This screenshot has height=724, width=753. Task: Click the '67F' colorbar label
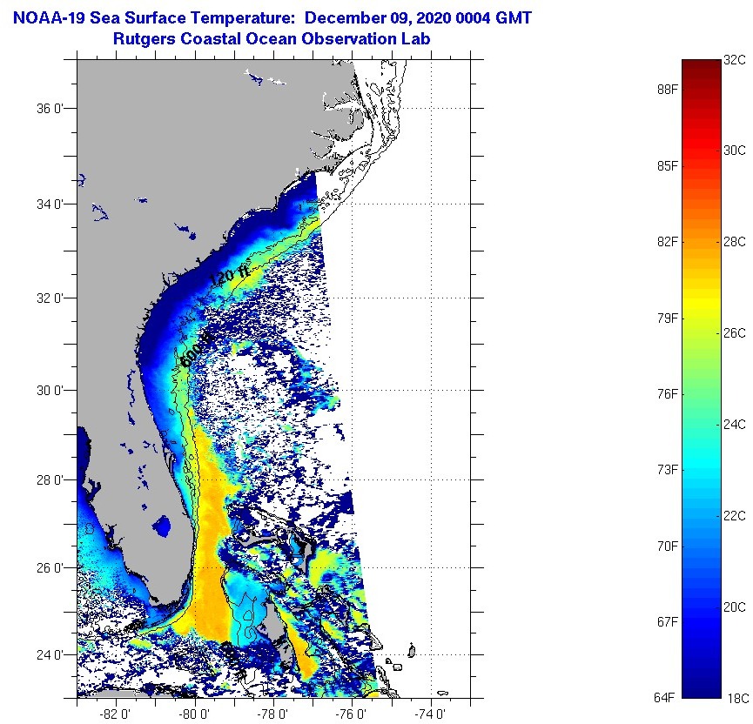(x=668, y=622)
